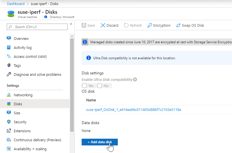Click the Add data disk button

click(100, 142)
